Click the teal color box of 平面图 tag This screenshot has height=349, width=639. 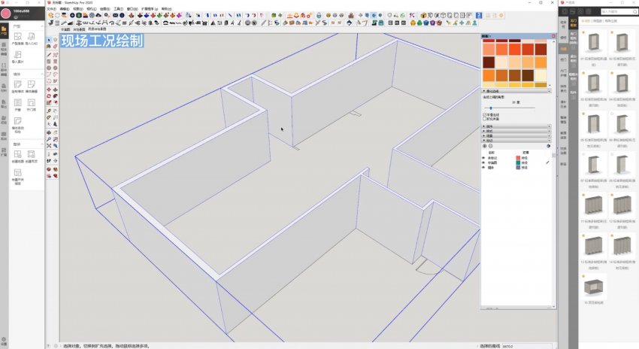pos(519,162)
